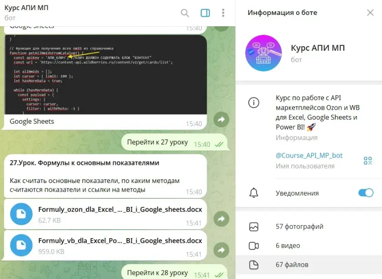Click the 62.7 KB file size label
The width and height of the screenshot is (382, 279).
(50, 221)
